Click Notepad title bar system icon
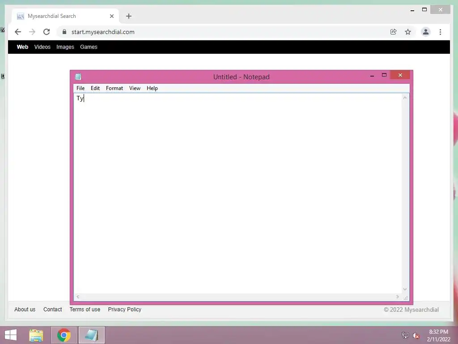 (x=78, y=77)
